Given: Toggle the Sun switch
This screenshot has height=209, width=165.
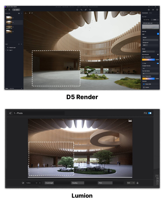Looking at the screenshot, I should click(158, 63).
